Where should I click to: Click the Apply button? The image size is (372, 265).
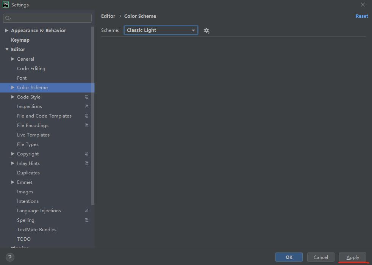pos(353,257)
